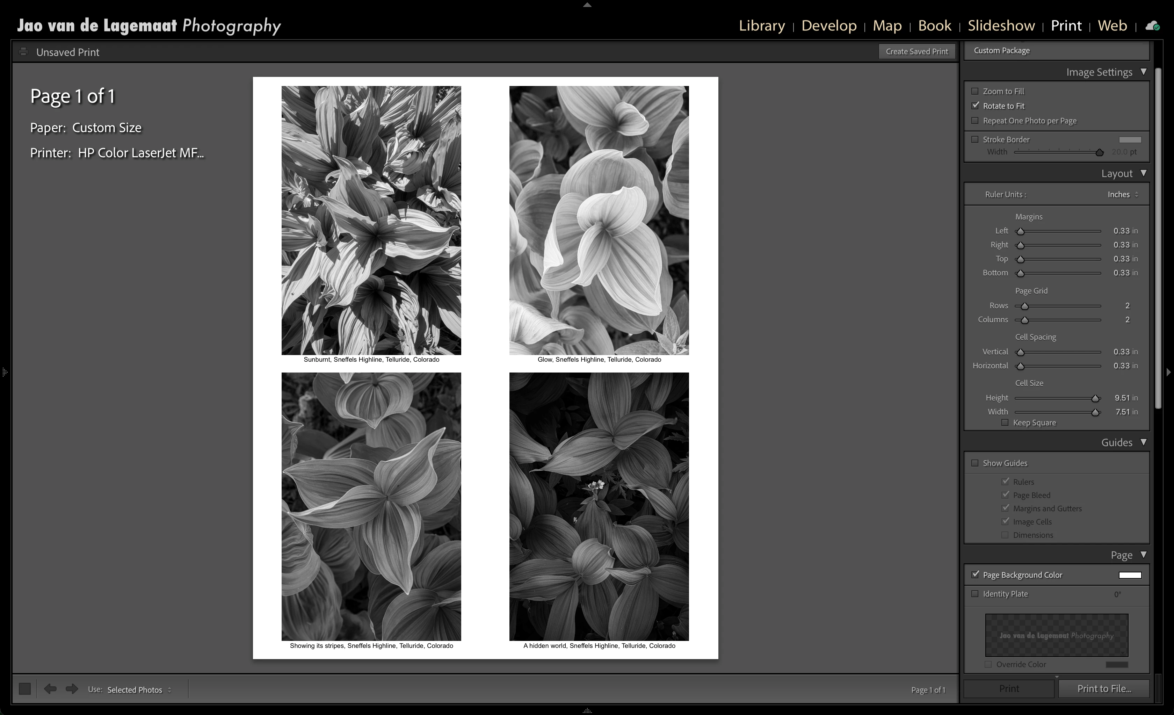Enable the Zoom to Fill checkbox
Image resolution: width=1174 pixels, height=715 pixels.
pos(975,91)
